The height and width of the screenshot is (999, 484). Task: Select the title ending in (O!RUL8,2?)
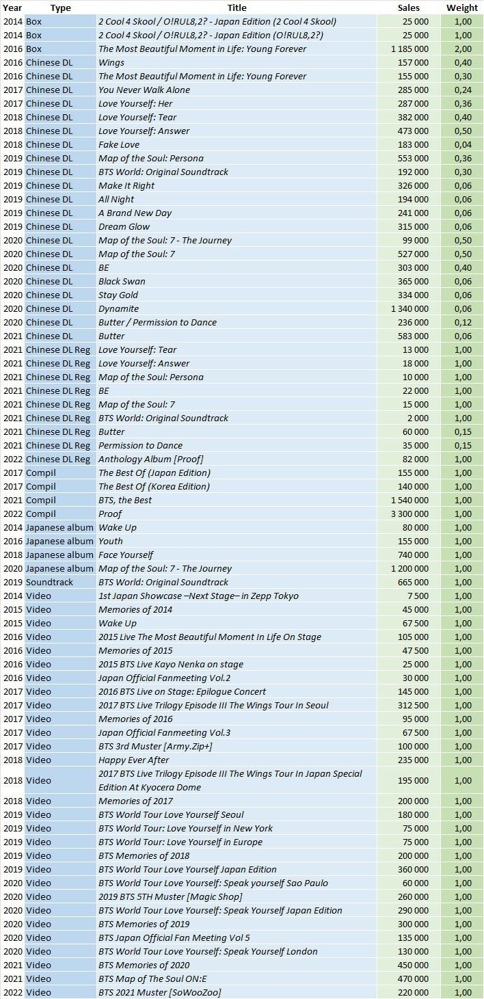pyautogui.click(x=211, y=35)
